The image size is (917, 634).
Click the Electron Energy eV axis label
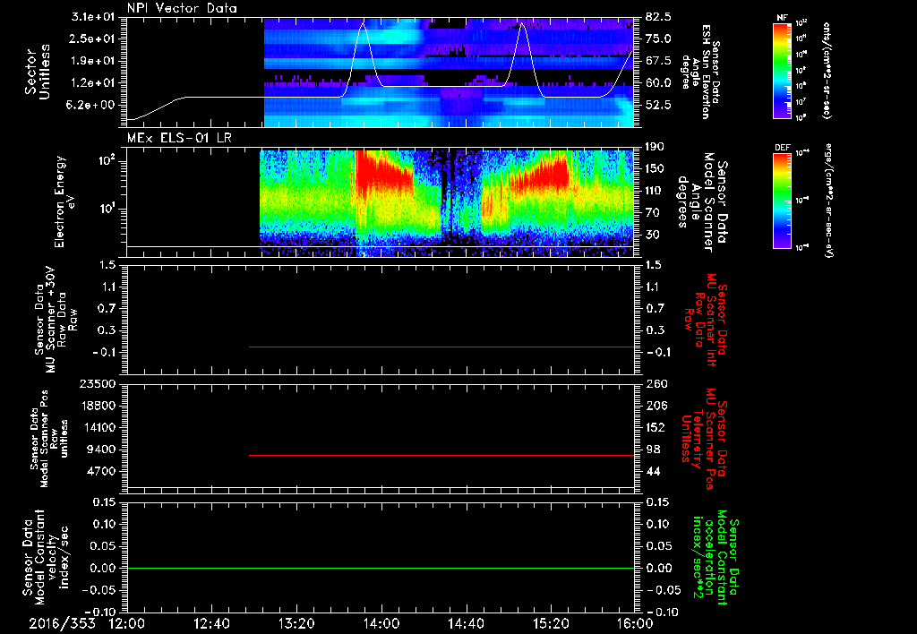tap(65, 201)
